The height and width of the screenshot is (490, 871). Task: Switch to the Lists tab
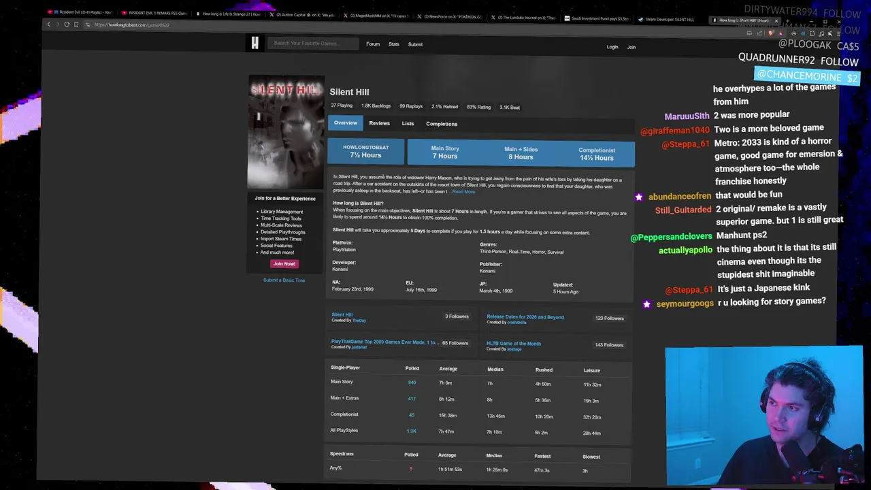[x=408, y=123]
